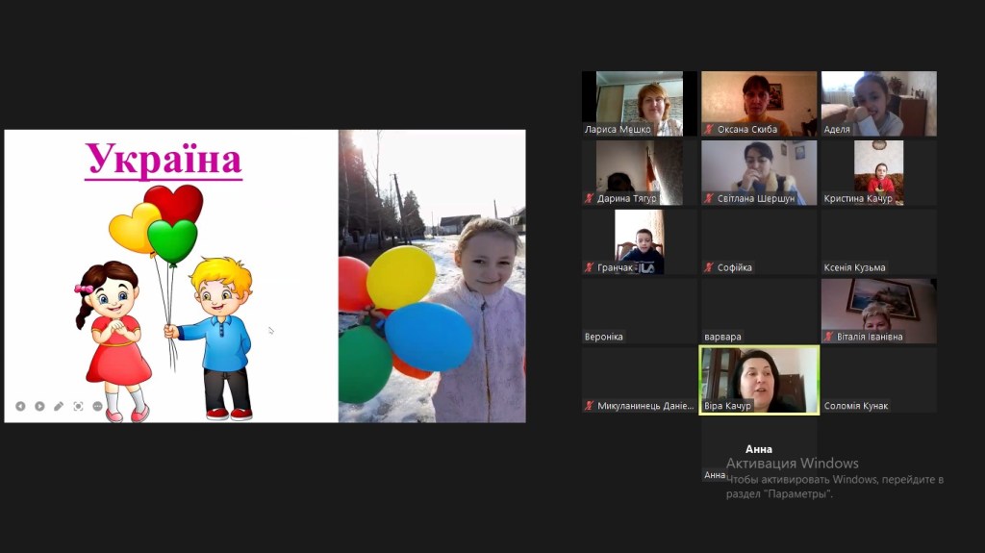Advance to the next slide with the forward arrow

point(39,406)
